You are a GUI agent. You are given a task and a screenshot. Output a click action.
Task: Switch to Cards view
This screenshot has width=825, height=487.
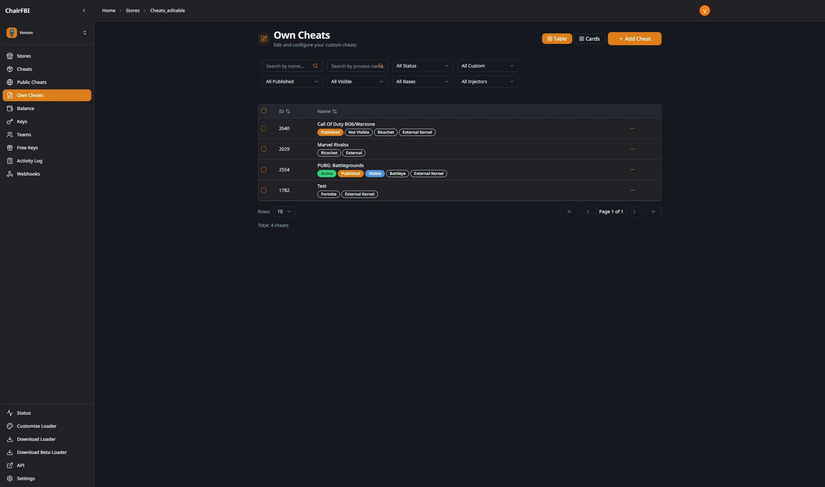pos(589,38)
